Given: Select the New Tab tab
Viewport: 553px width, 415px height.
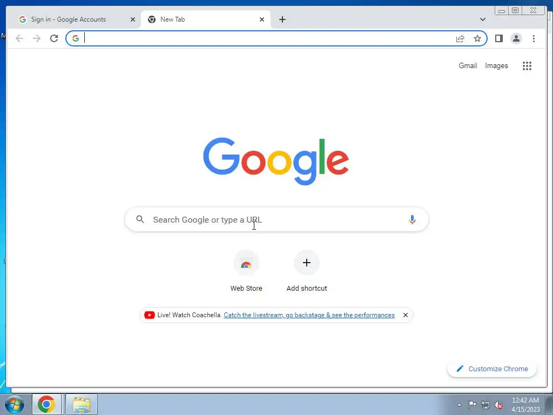Looking at the screenshot, I should [x=206, y=19].
